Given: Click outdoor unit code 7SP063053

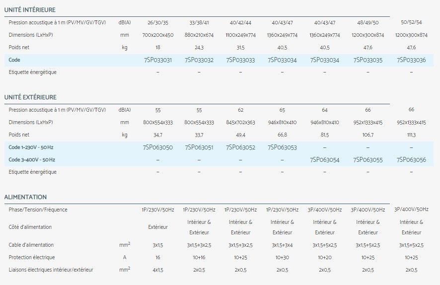Looking at the screenshot, I should 282,147.
